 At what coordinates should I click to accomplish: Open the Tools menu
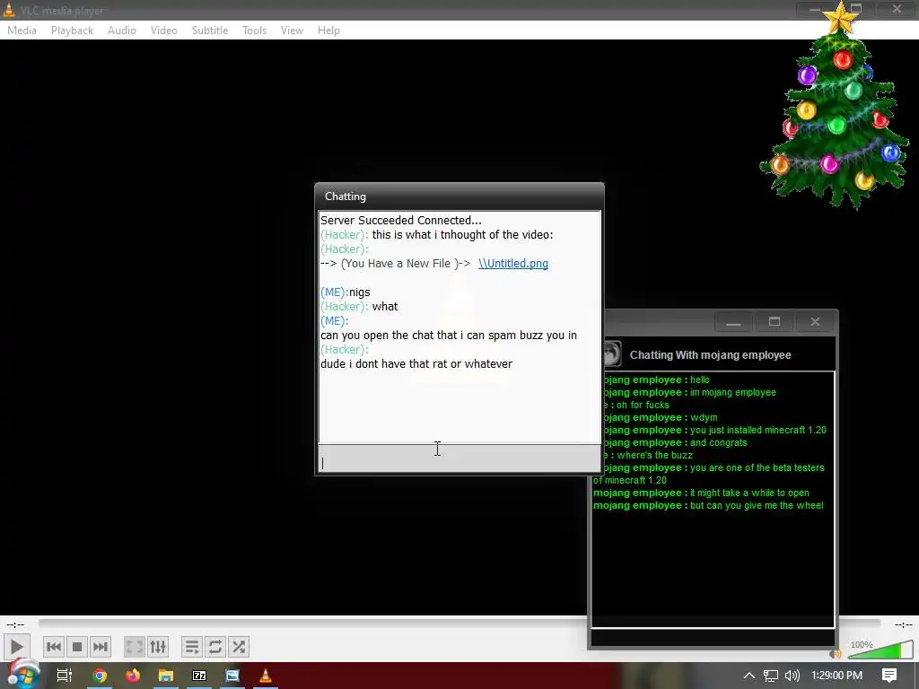pos(254,31)
